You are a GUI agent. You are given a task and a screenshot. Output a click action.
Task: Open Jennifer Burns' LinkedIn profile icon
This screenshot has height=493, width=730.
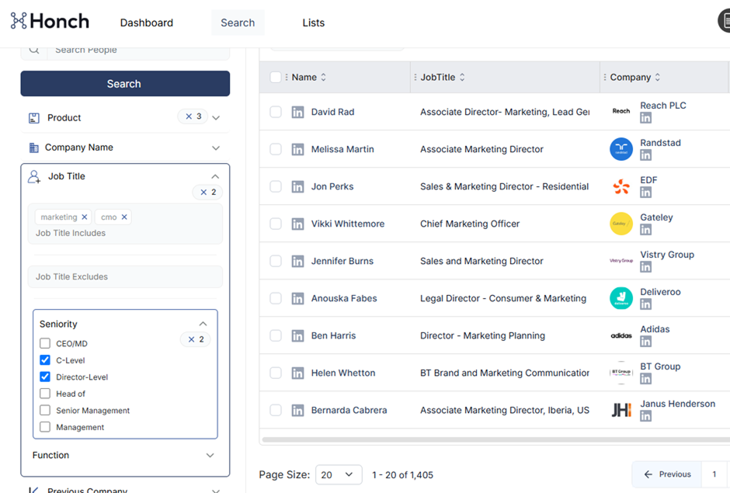pos(297,261)
